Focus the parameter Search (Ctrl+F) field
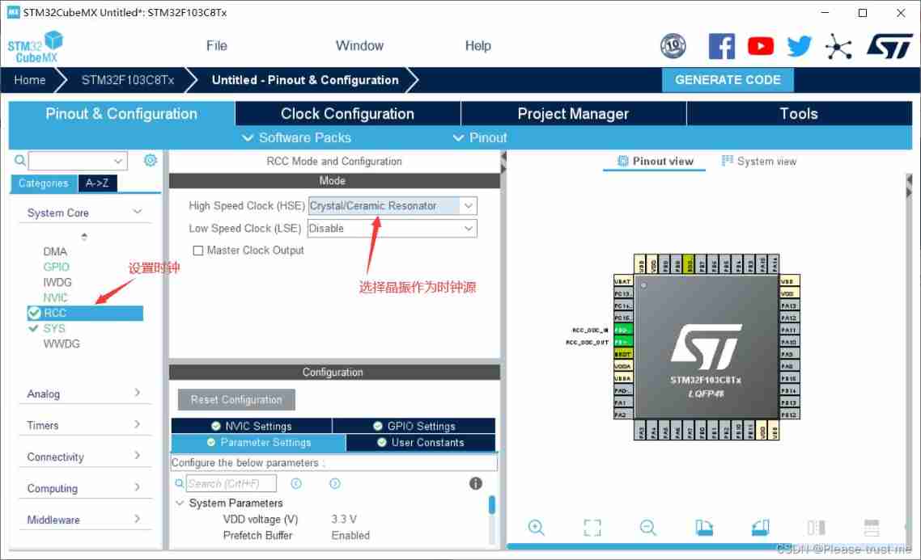This screenshot has width=921, height=560. (231, 483)
